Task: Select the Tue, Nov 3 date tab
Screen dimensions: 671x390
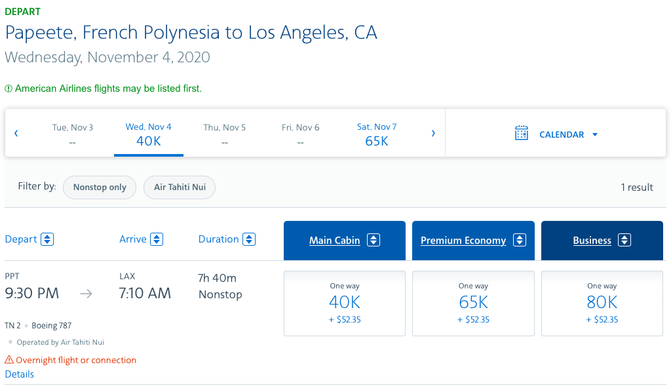Action: point(73,134)
